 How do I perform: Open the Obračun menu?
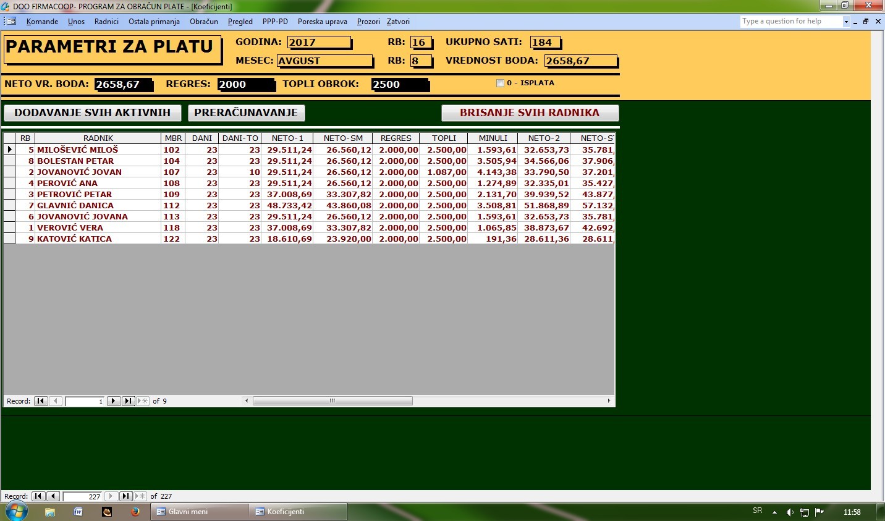click(x=204, y=22)
